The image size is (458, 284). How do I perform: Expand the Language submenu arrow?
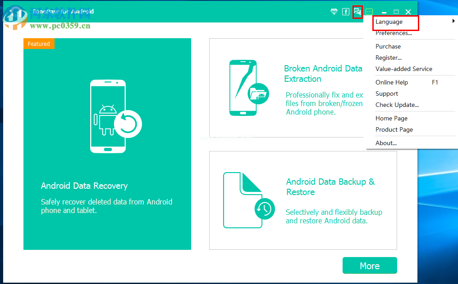click(453, 22)
